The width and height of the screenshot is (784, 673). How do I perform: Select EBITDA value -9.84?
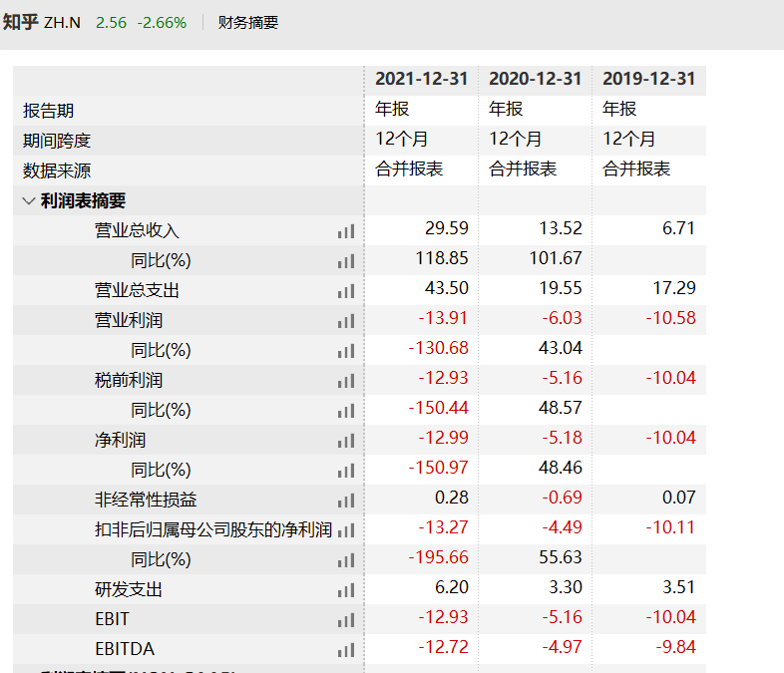pyautogui.click(x=675, y=647)
